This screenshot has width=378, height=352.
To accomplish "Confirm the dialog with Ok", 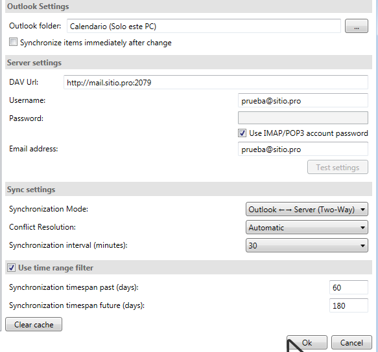I will pyautogui.click(x=307, y=342).
